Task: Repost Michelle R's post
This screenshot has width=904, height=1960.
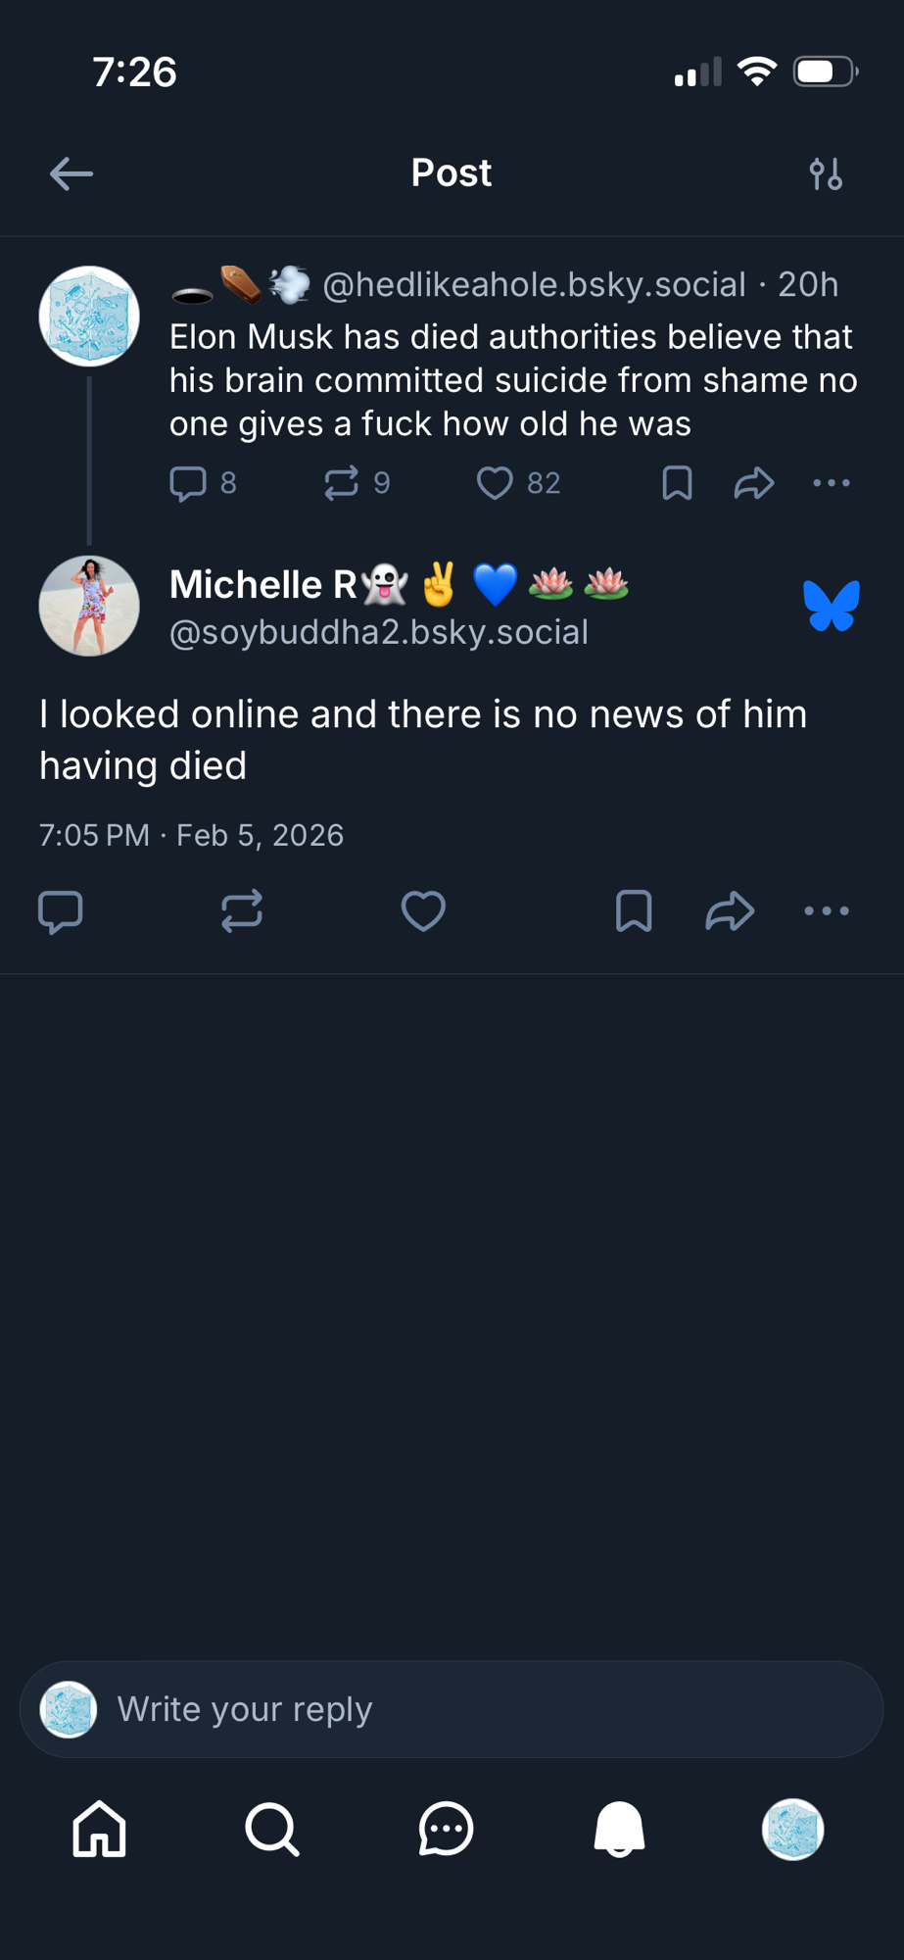Action: [x=242, y=911]
